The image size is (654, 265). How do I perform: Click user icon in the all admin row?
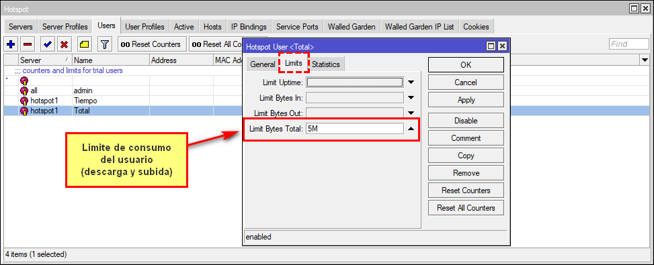click(24, 91)
